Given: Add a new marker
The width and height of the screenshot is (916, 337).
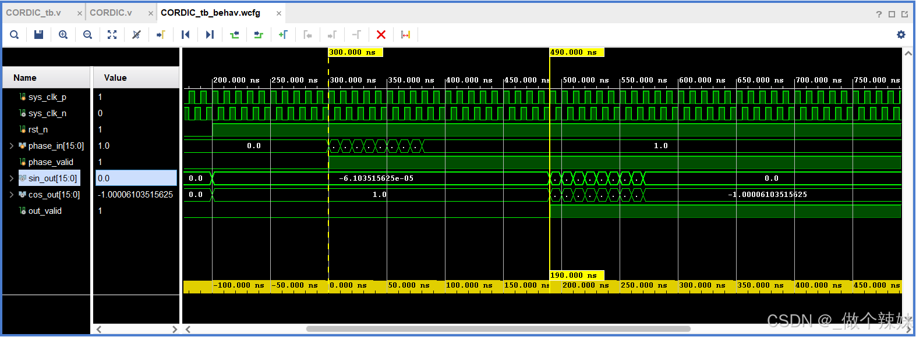Looking at the screenshot, I should coord(283,35).
